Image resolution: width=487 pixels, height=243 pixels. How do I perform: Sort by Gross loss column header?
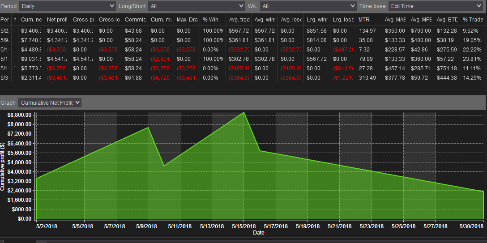point(109,20)
